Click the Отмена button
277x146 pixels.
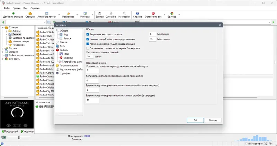[x=213, y=120]
